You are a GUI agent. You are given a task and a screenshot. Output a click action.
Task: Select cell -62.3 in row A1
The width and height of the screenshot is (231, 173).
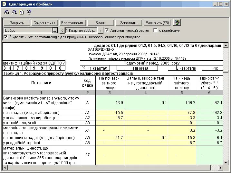click(210, 113)
